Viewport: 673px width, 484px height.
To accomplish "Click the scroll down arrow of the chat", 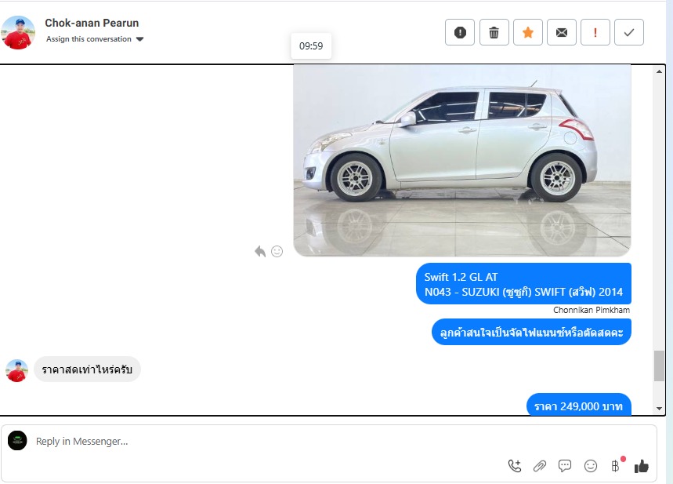I will 659,409.
